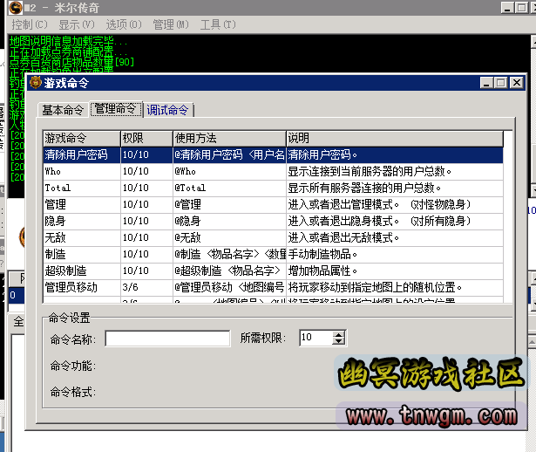This screenshot has height=452, width=536.
Task: Open the 工具(T) menu
Action: point(217,24)
